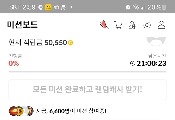This screenshot has width=175, height=120.
Task: Tap the Wi-Fi status icon
Action: coord(136,7)
